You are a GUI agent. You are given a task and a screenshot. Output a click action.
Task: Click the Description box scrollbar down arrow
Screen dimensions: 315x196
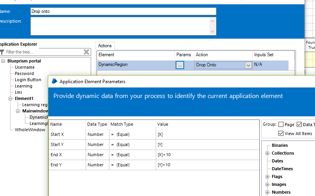213,32
